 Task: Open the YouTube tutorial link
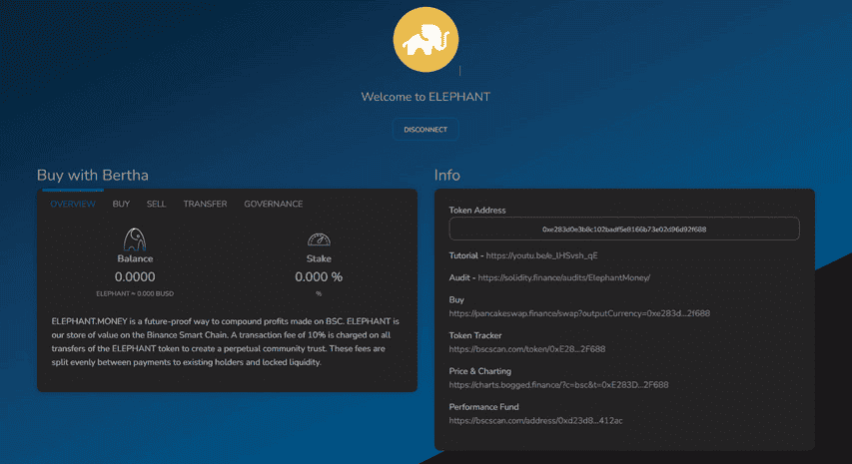(541, 255)
